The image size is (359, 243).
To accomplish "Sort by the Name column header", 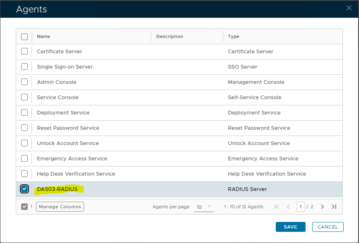I will point(43,36).
